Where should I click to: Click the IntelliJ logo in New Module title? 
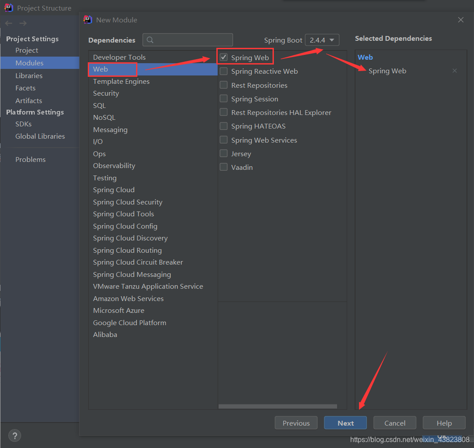88,20
